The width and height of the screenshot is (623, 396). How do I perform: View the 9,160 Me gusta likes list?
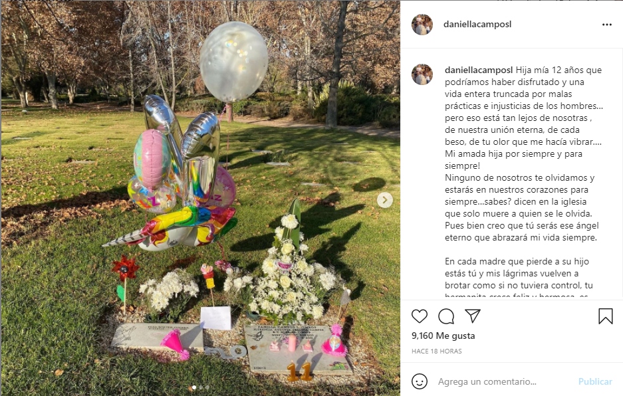(x=443, y=336)
